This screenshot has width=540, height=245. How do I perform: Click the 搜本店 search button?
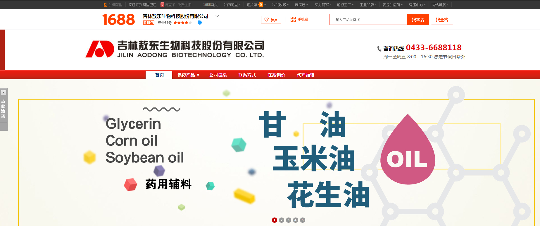pos(418,19)
